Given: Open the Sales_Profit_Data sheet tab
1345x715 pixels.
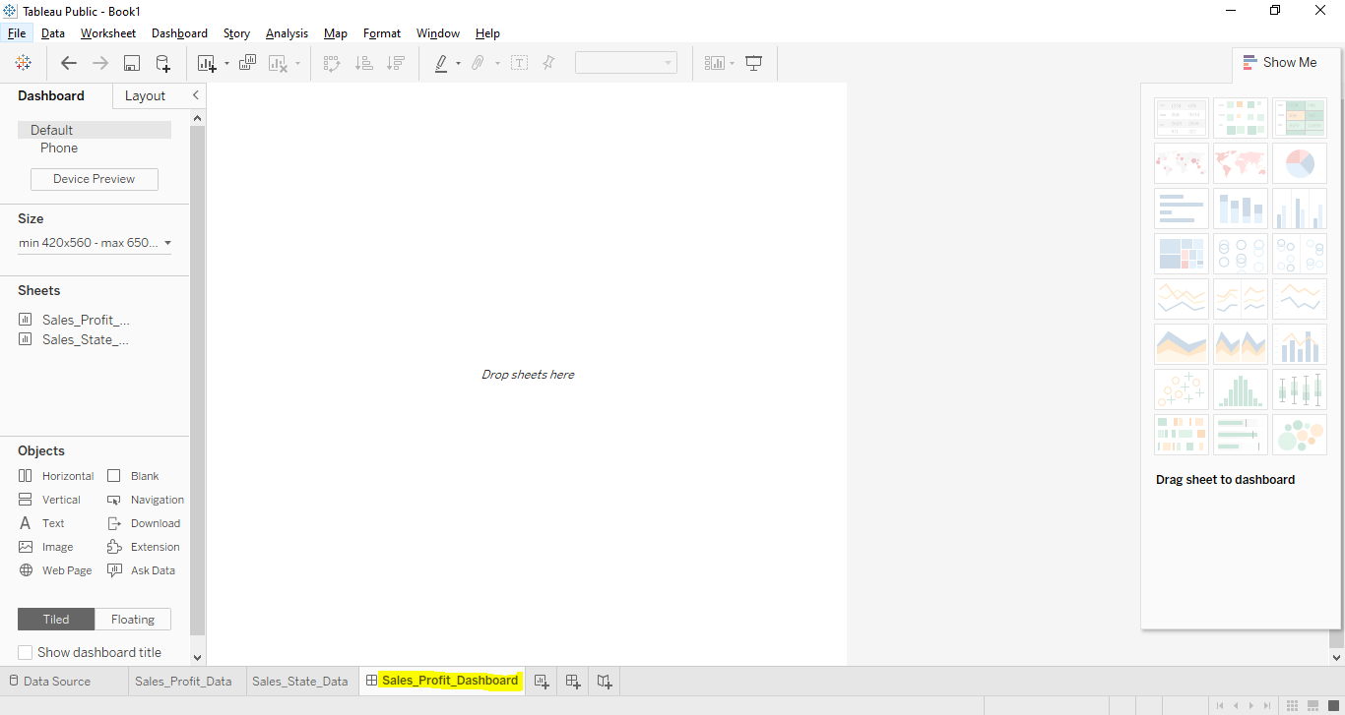Looking at the screenshot, I should coord(183,681).
